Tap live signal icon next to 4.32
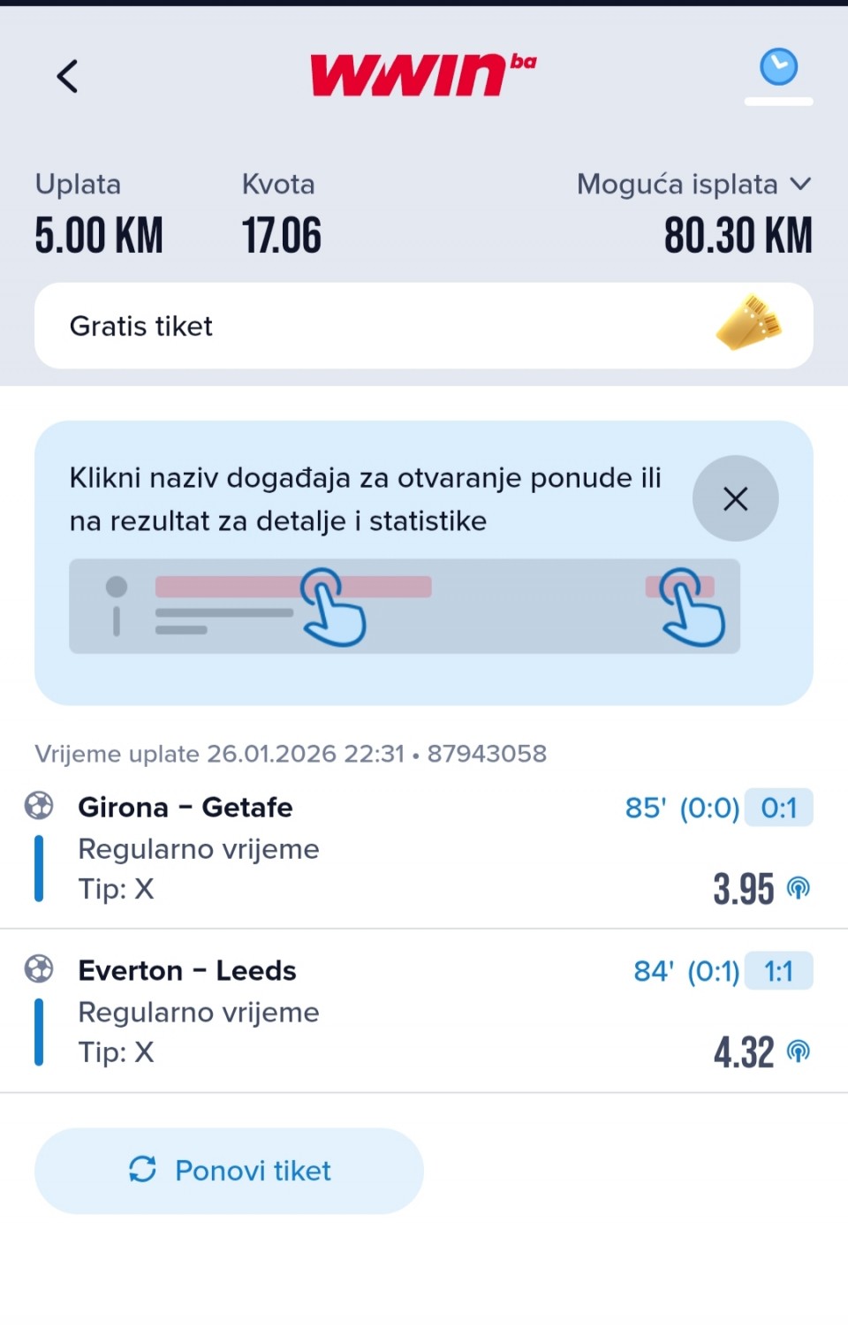 point(799,1052)
